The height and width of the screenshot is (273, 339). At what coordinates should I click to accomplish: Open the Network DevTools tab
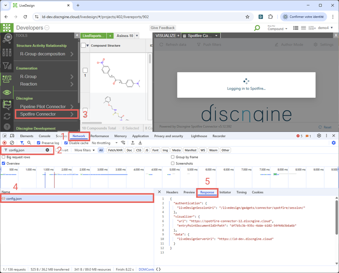(79, 136)
